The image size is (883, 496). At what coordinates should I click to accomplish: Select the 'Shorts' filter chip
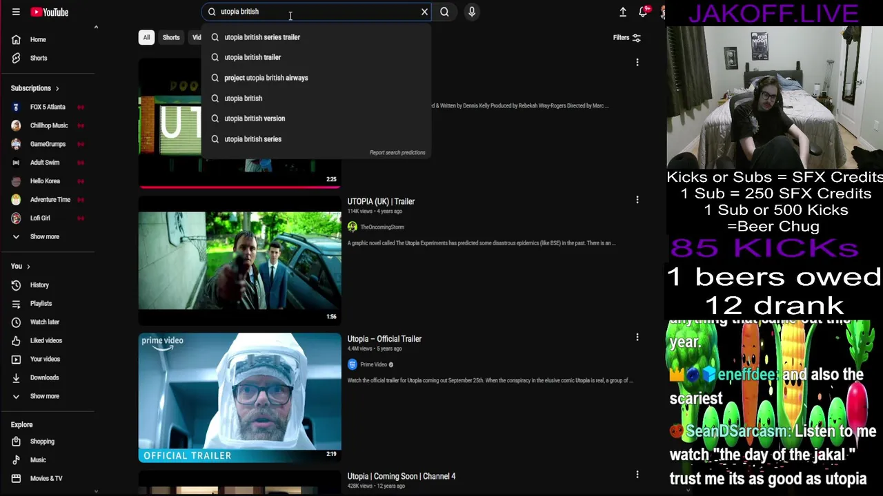tap(171, 37)
